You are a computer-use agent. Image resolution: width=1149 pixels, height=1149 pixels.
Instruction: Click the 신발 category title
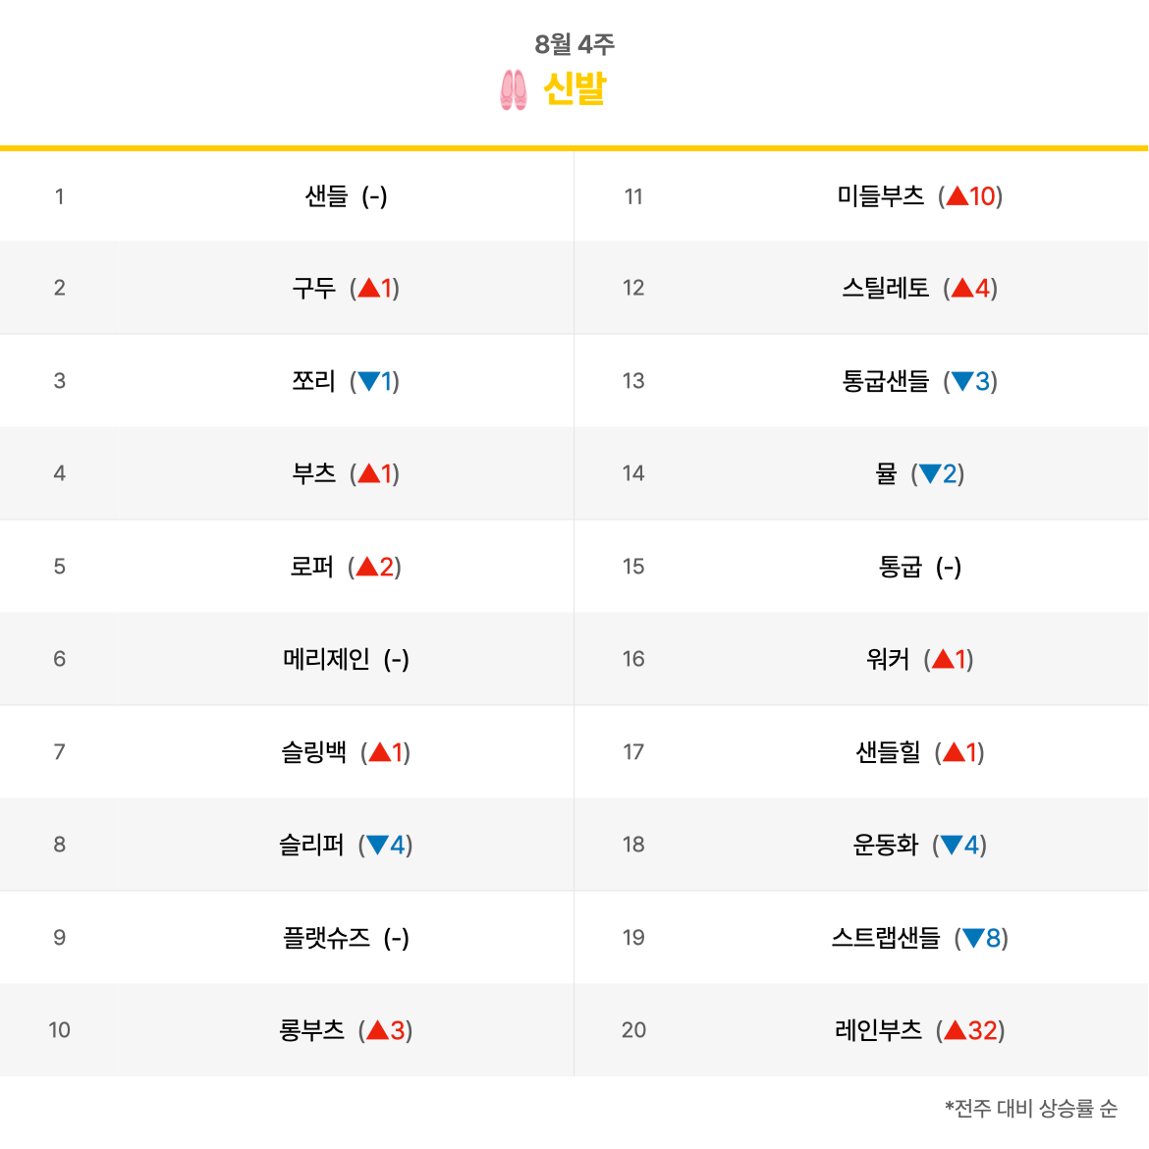coord(574,88)
